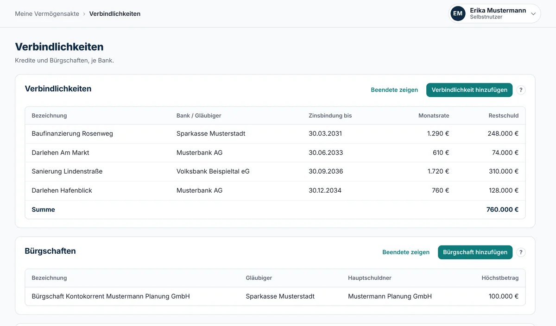
Task: Open the Sanierung Lindenstraße entry
Action: click(275, 171)
